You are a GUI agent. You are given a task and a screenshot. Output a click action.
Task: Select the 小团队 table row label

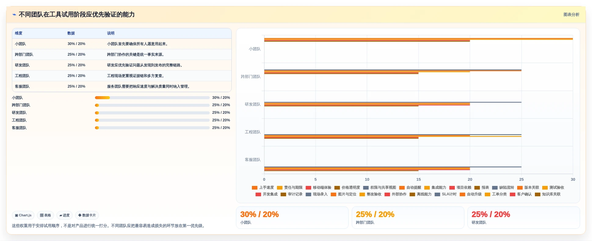click(20, 44)
